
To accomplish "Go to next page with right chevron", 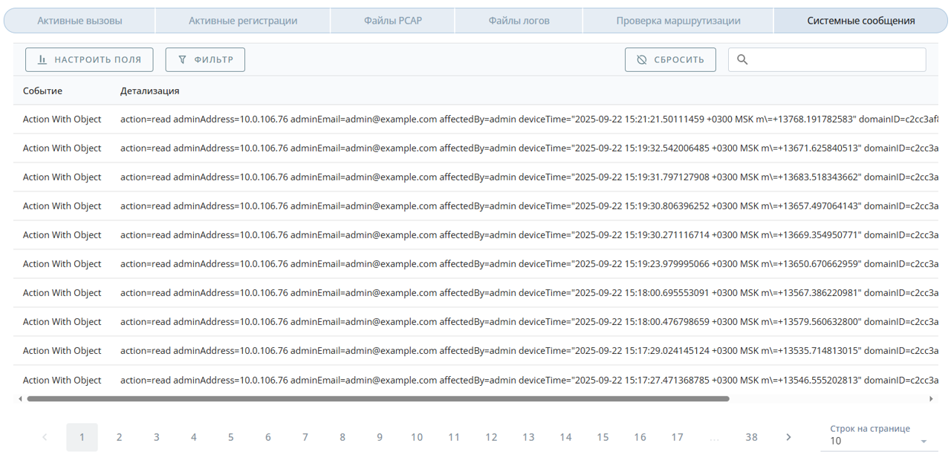I will [x=788, y=437].
